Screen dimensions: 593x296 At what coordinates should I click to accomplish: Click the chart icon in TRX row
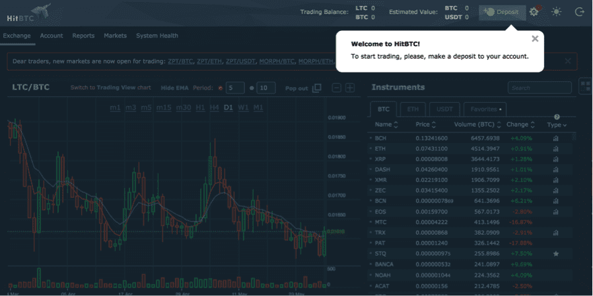pos(555,233)
